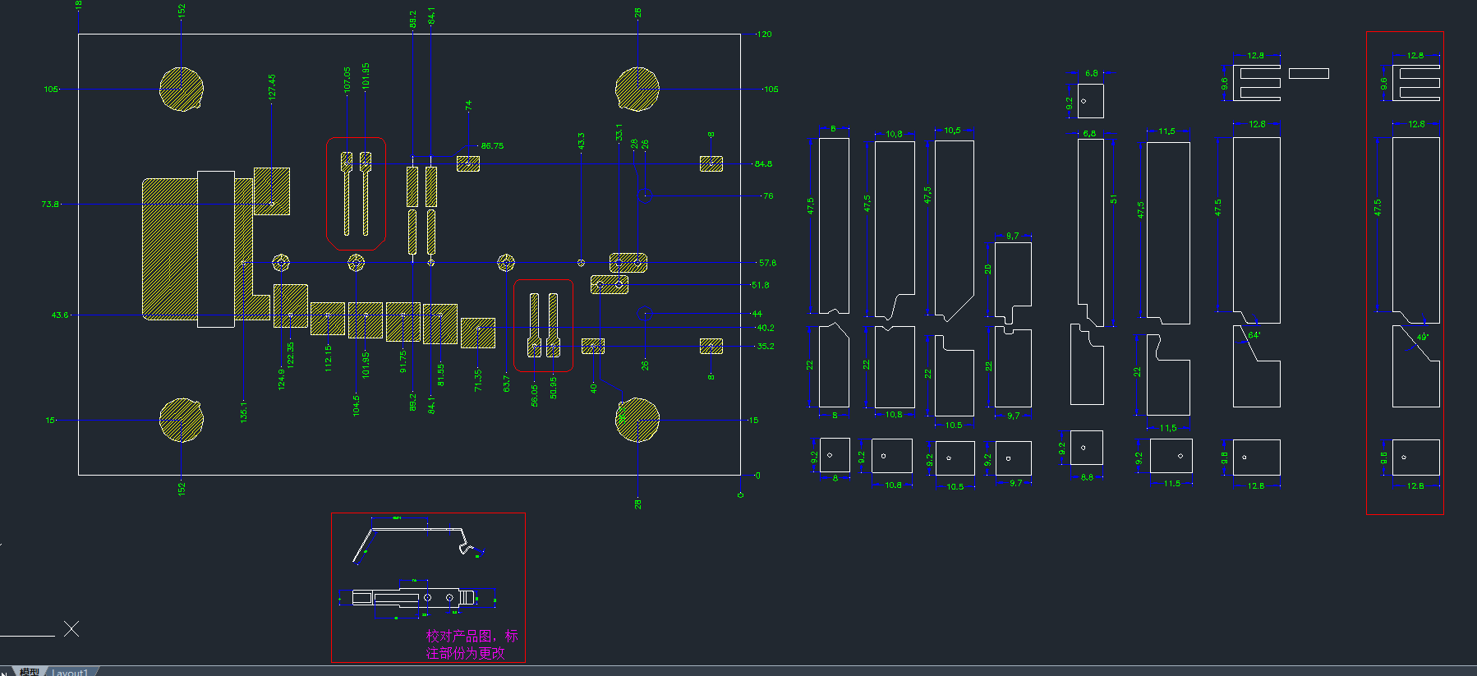Click the tab scroll arrow left of 模型
1477x676 pixels.
tap(4, 672)
